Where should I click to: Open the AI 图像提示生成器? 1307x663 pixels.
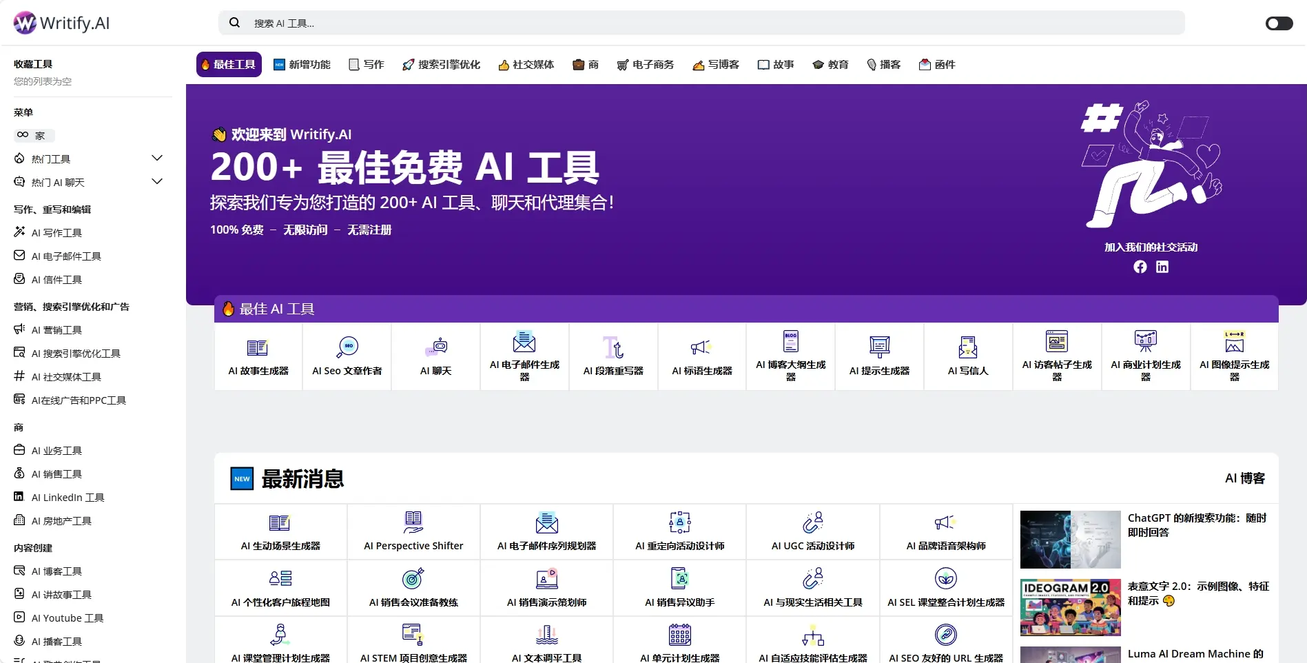click(1234, 356)
